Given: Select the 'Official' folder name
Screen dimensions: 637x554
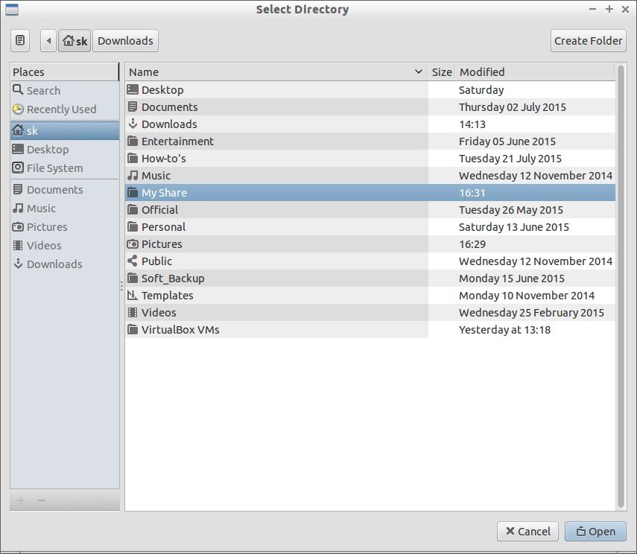Looking at the screenshot, I should (x=159, y=210).
